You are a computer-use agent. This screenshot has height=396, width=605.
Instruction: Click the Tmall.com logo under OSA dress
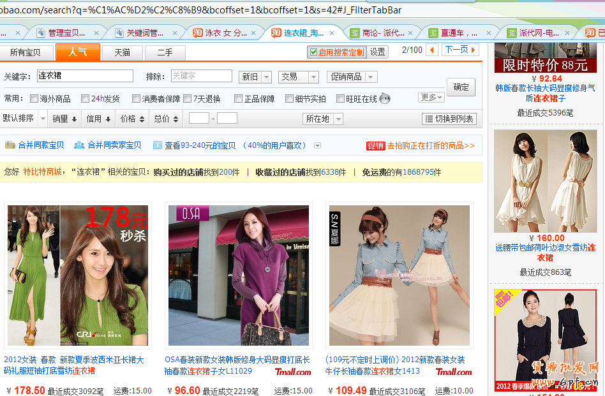[293, 372]
